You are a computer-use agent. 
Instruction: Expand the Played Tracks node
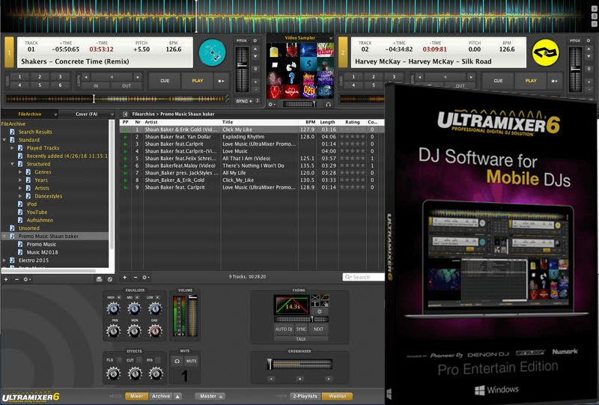tap(12, 148)
